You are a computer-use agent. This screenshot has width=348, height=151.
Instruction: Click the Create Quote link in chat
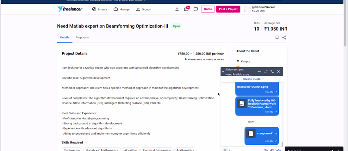click(252, 79)
